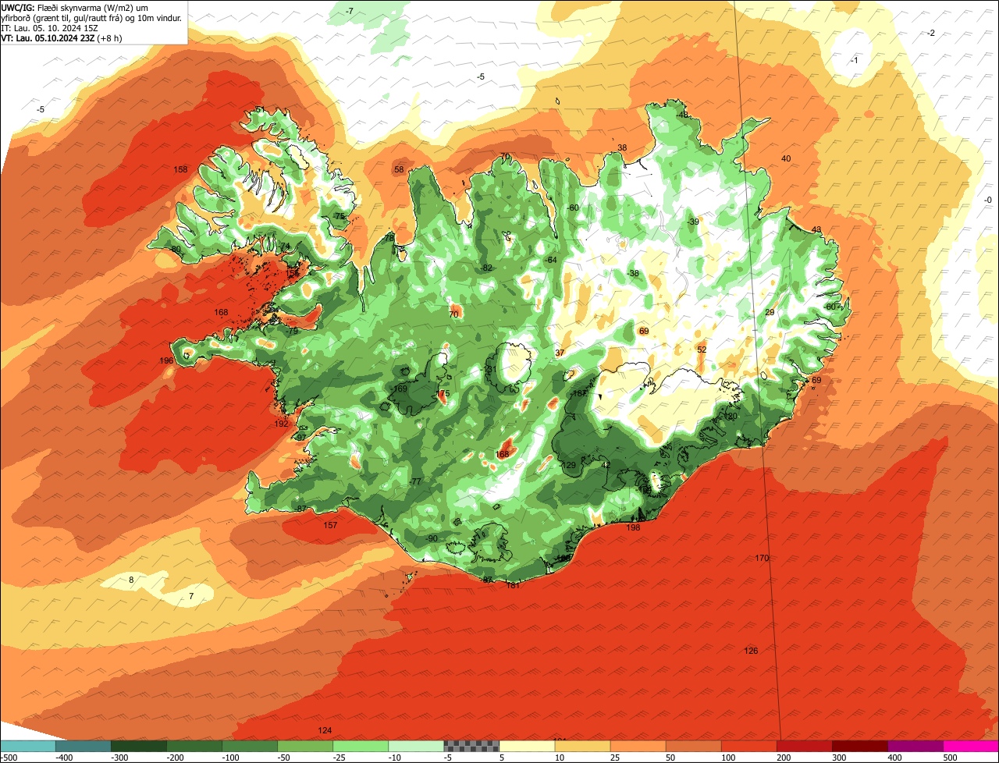Click the '-64' value on the map
The image size is (999, 763).
tap(550, 260)
